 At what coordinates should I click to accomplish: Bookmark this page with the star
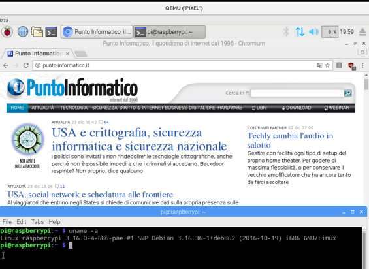pyautogui.click(x=327, y=65)
